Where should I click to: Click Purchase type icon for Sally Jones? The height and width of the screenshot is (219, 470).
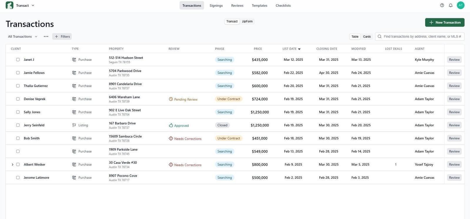[x=74, y=112]
